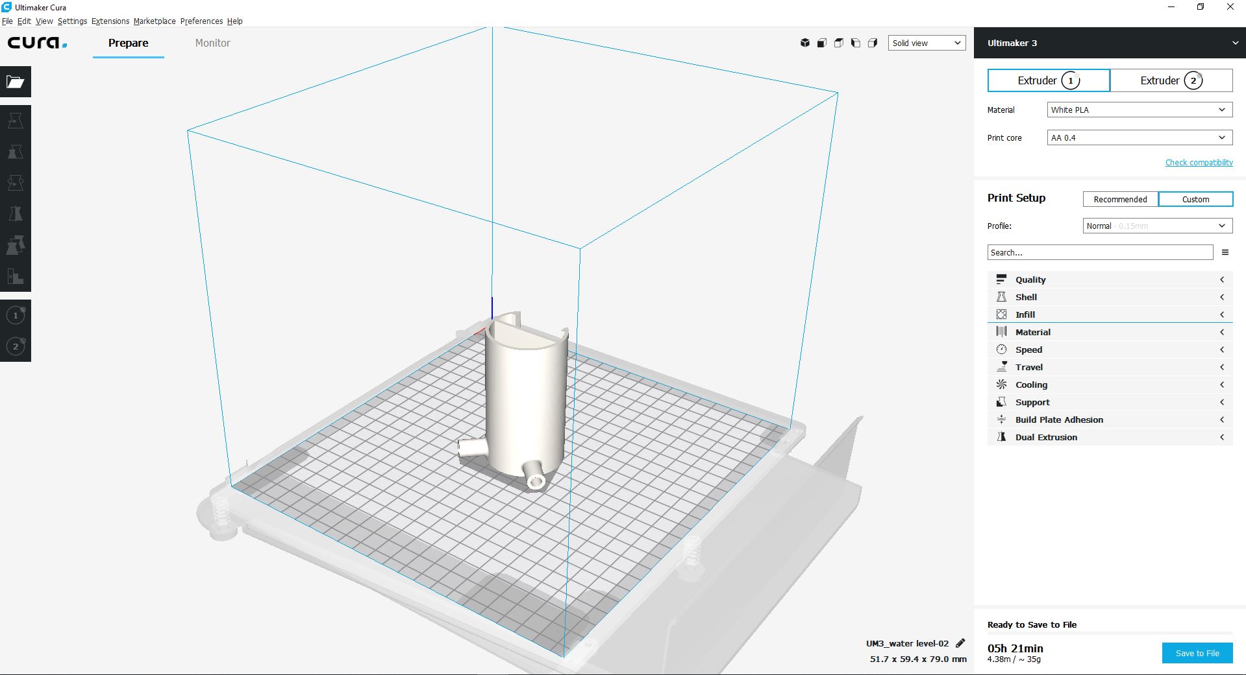
Task: Open the Check compatibility link
Action: pyautogui.click(x=1199, y=162)
